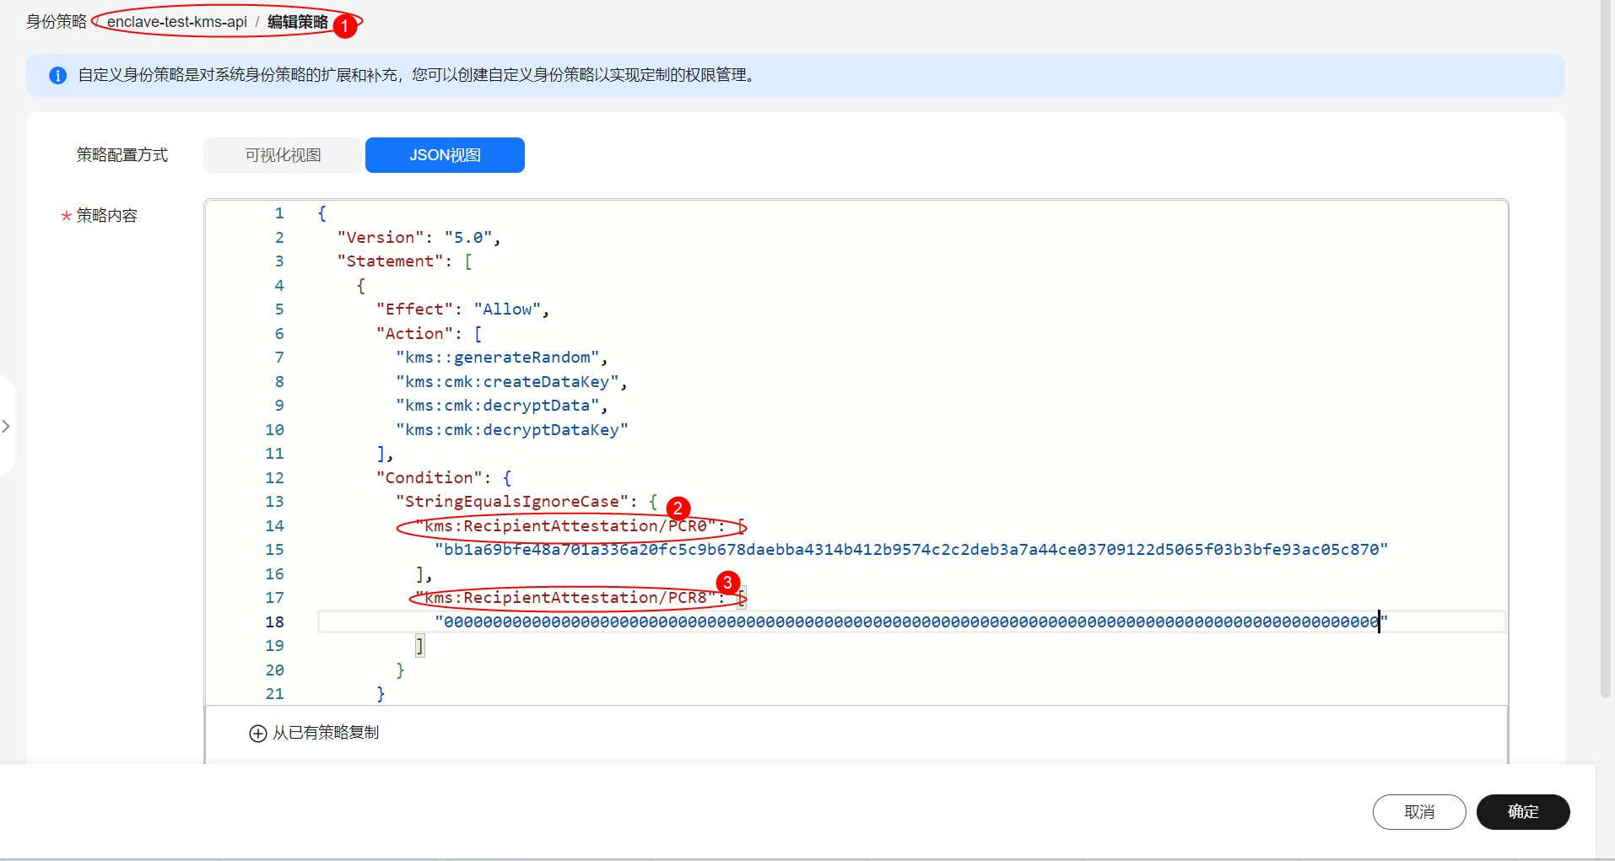
Task: Click the 策略配置方式 label
Action: pos(122,155)
